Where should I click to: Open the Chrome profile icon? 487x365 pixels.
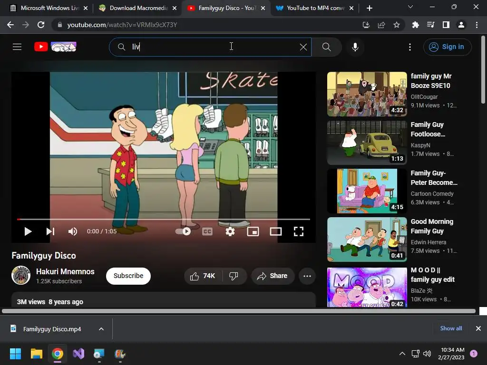click(x=461, y=25)
